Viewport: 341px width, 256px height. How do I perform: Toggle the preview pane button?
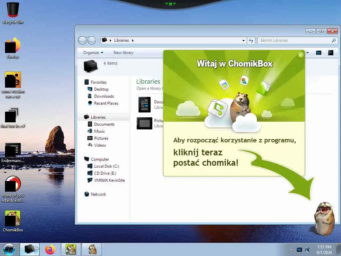coord(319,53)
